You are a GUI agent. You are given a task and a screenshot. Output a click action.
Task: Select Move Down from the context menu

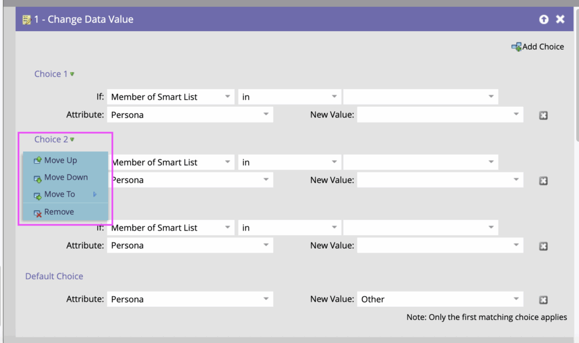click(66, 177)
